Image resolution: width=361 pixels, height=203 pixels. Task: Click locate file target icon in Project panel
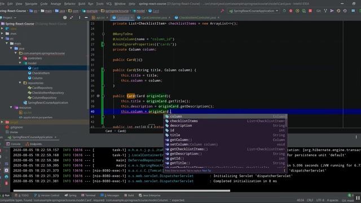click(x=65, y=17)
